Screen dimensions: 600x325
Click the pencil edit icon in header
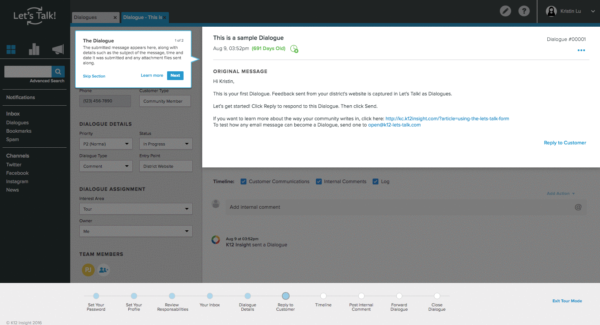tap(505, 11)
